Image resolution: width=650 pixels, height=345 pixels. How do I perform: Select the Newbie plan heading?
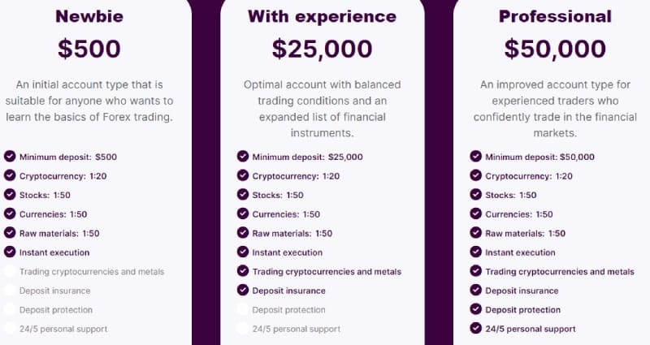click(x=89, y=16)
